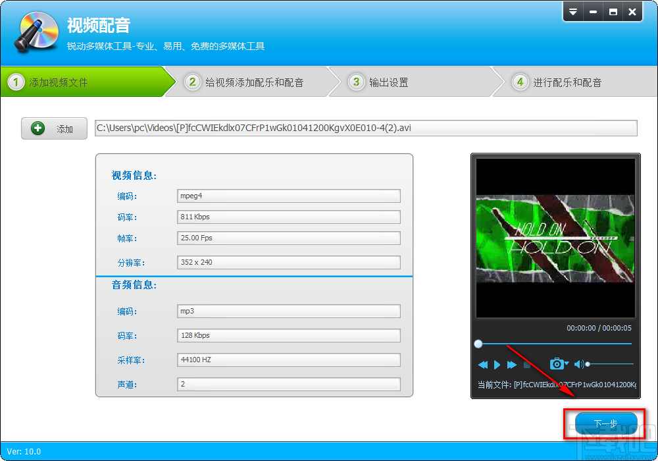Click the channels field showing 2
658x461 pixels.
[x=289, y=384]
